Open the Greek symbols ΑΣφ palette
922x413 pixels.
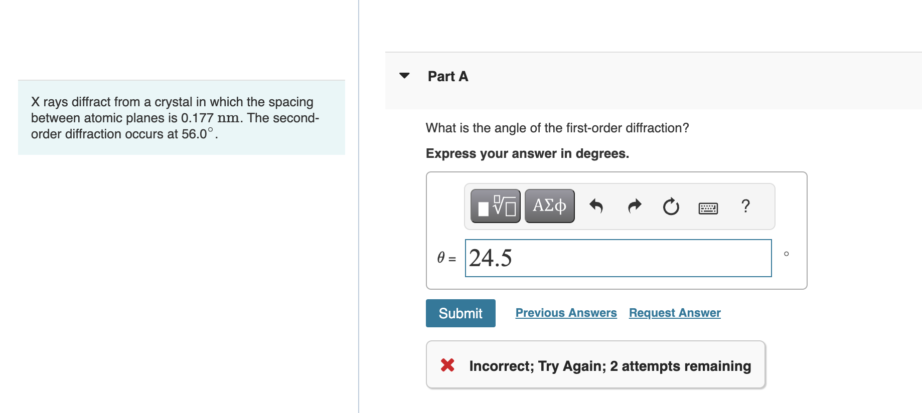coord(549,205)
